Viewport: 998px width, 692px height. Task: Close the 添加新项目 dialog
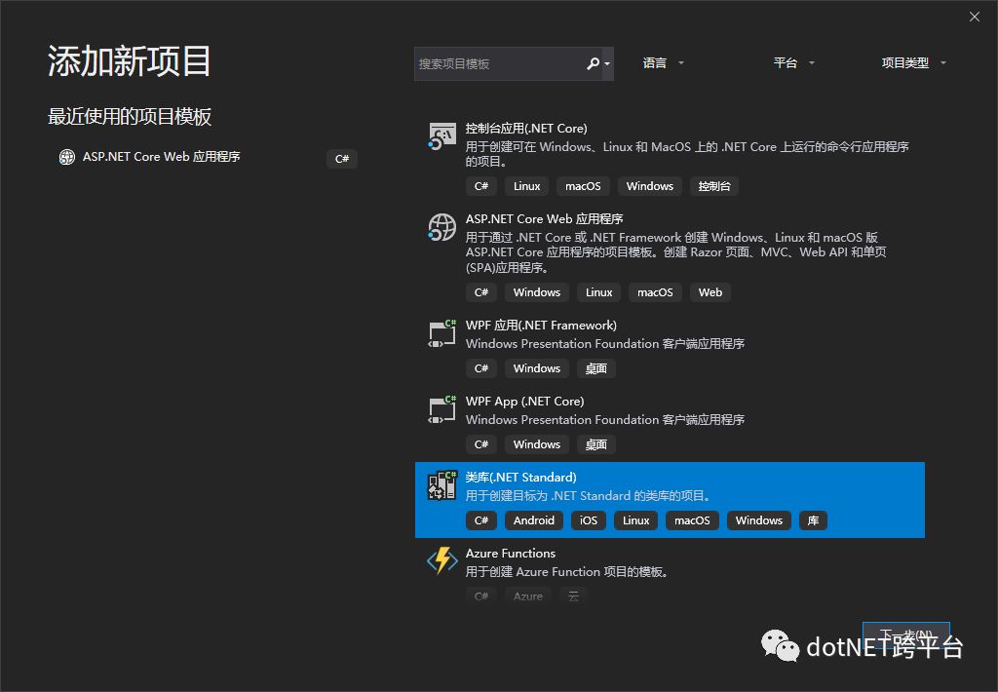pyautogui.click(x=975, y=18)
